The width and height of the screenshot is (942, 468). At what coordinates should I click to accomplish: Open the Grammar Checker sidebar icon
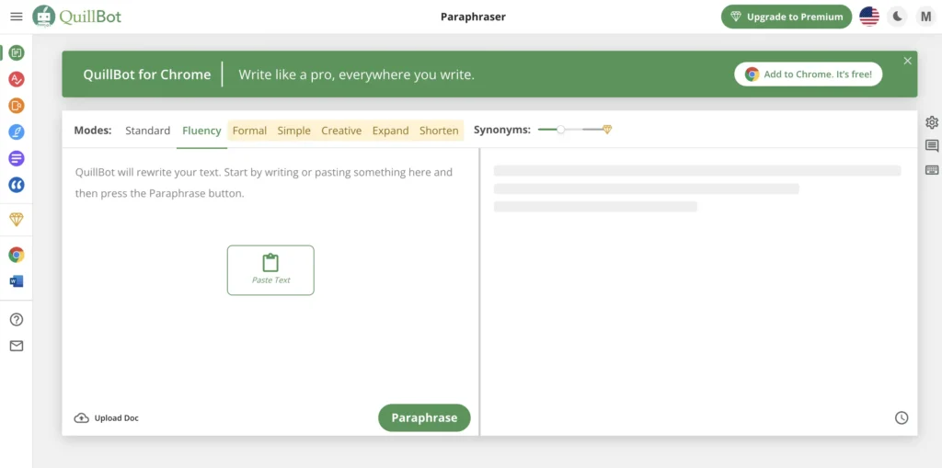click(x=17, y=79)
